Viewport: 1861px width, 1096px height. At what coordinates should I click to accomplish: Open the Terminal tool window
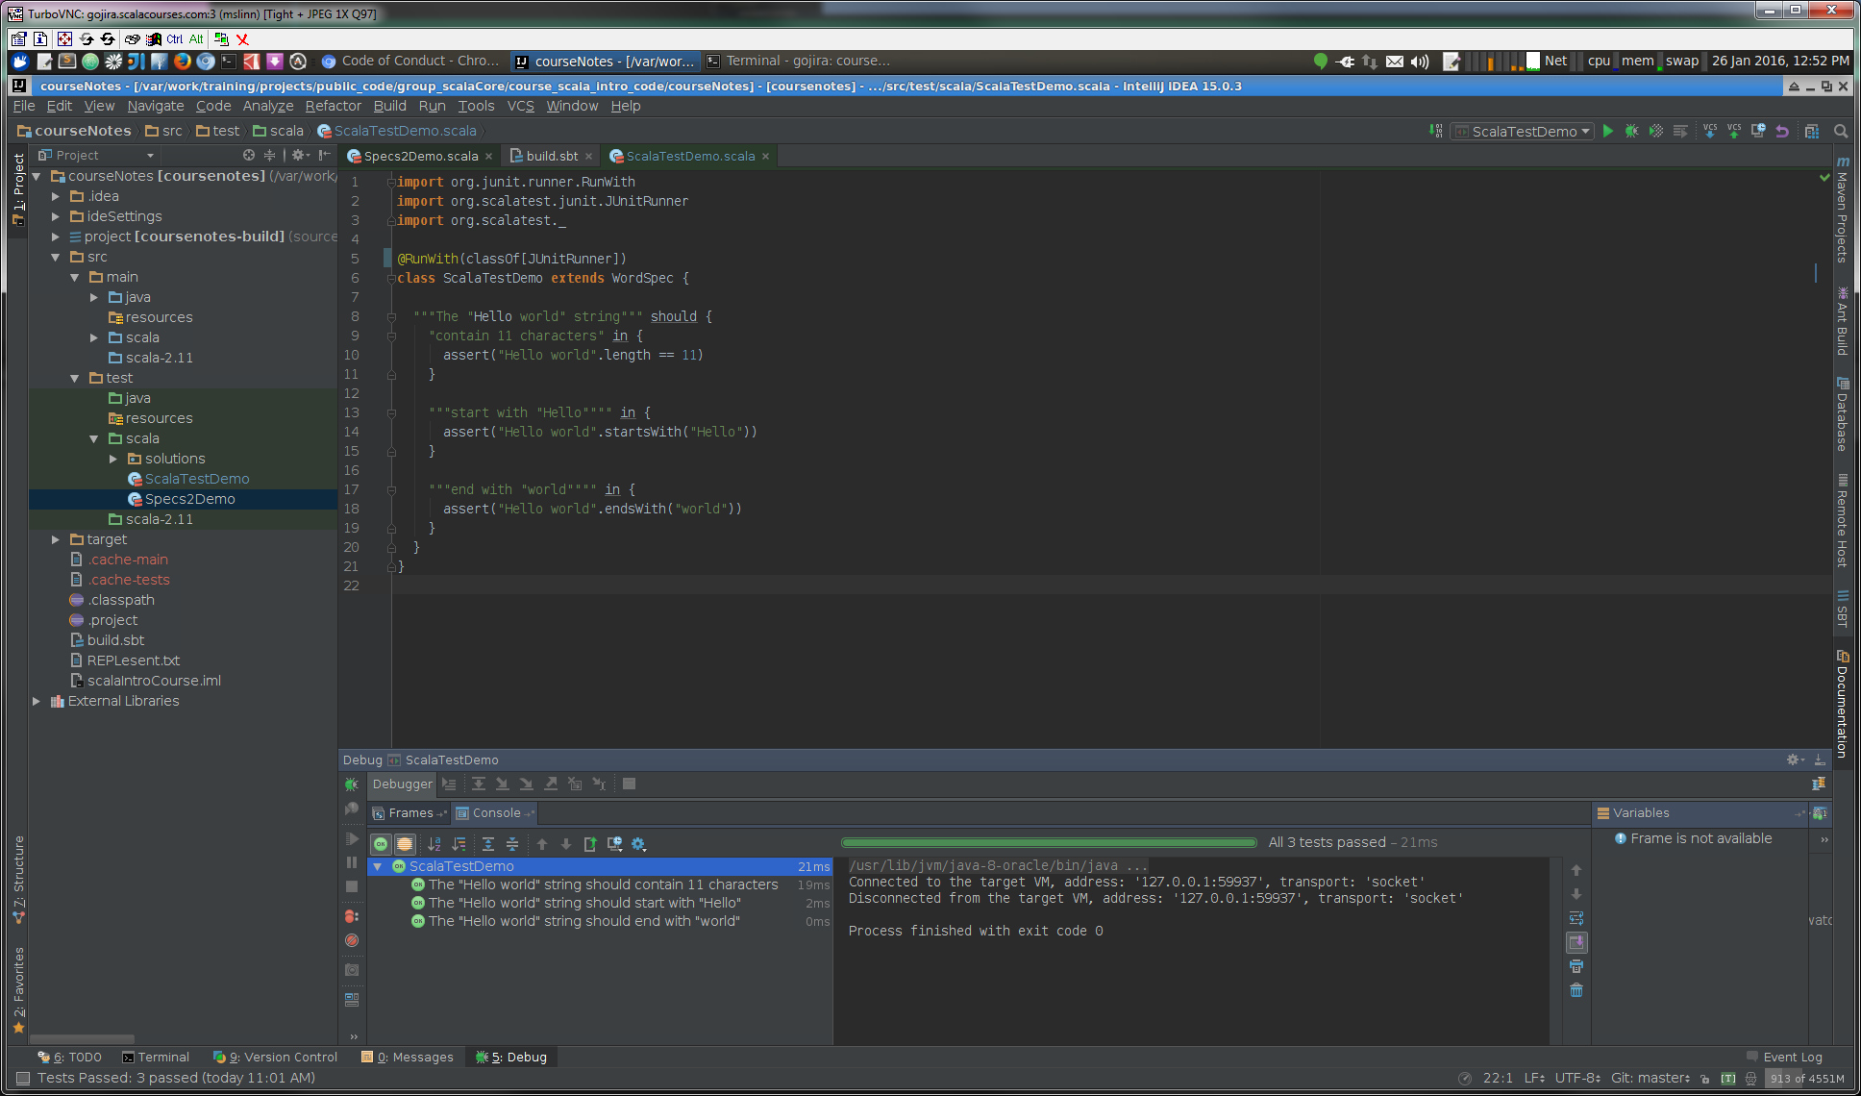156,1058
